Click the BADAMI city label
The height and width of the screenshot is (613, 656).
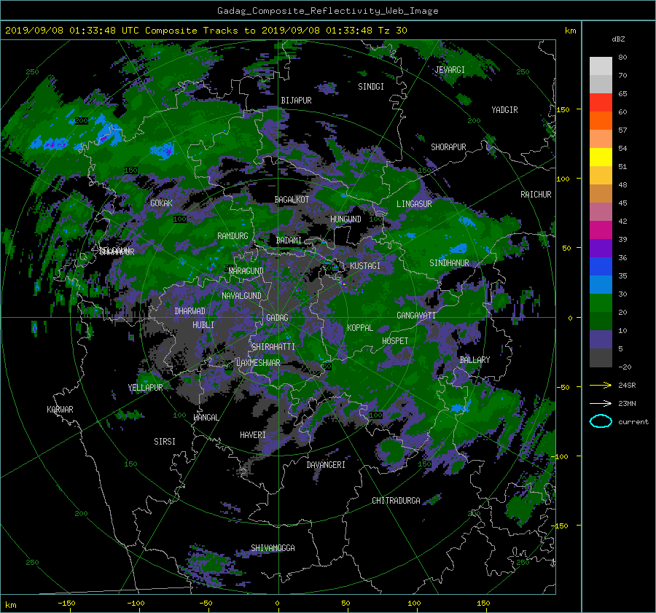[x=289, y=241]
